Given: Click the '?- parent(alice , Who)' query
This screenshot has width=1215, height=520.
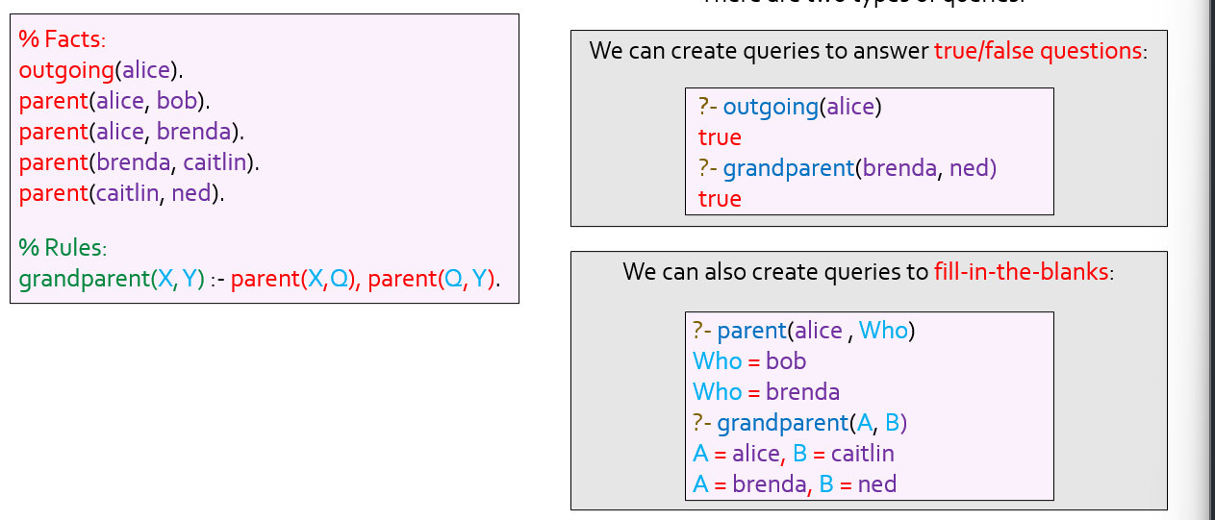Looking at the screenshot, I should click(803, 331).
